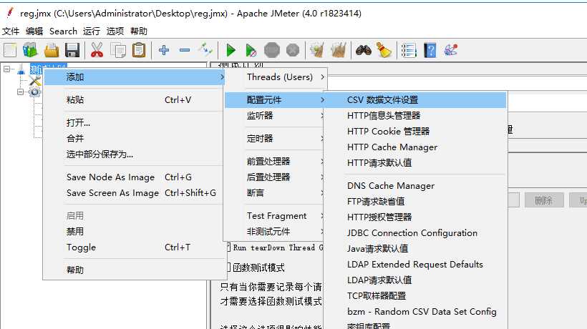
Task: Choose 打开... from context menu
Action: (134, 123)
